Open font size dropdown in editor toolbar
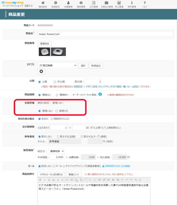Viewport: 177px width, 205px height. point(72,180)
